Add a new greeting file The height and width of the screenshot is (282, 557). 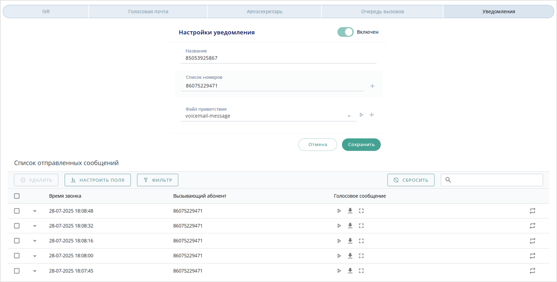click(371, 115)
